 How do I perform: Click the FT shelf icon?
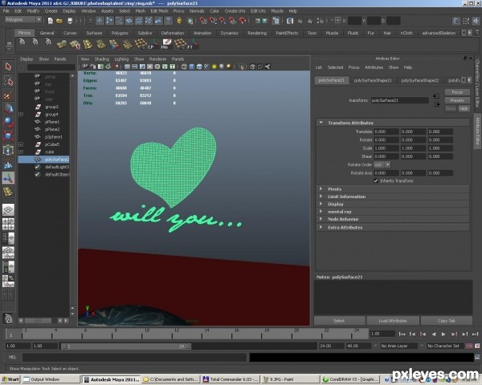tap(193, 44)
